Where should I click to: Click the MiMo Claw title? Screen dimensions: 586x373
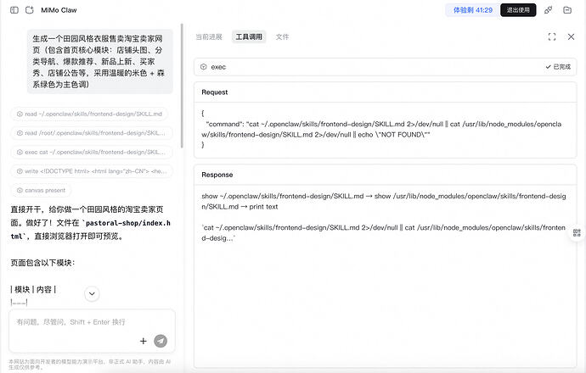(59, 10)
